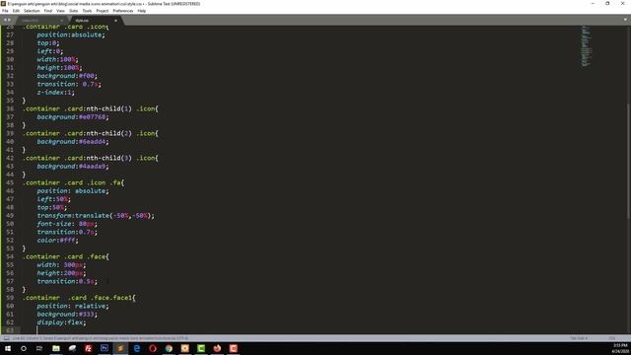Click the vertical scrollbar thumb
Viewport: 631px width, 355px height.
pos(628,161)
